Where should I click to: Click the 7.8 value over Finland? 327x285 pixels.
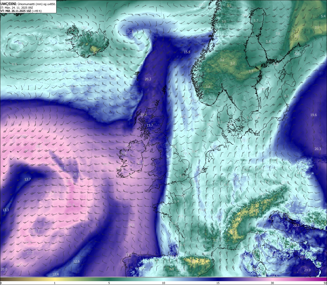point(278,33)
